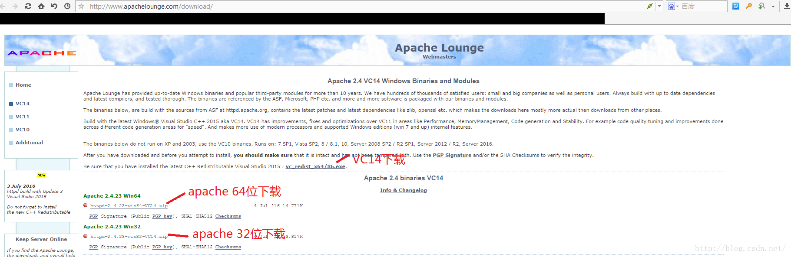Screen dimensions: 791x257
Task: Expand the toolbar overflow menu arrow
Action: (773, 6)
